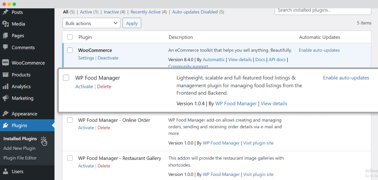Viewport: 378px width, 180px height.
Task: Open the Bulk actions dropdown
Action: coord(92,23)
